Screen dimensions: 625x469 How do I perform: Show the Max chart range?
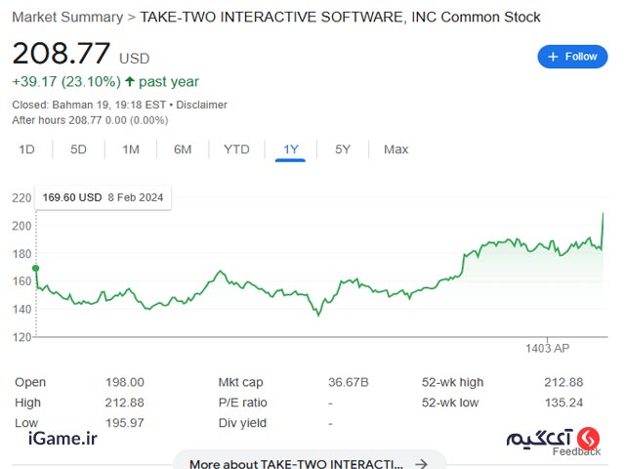click(x=396, y=149)
